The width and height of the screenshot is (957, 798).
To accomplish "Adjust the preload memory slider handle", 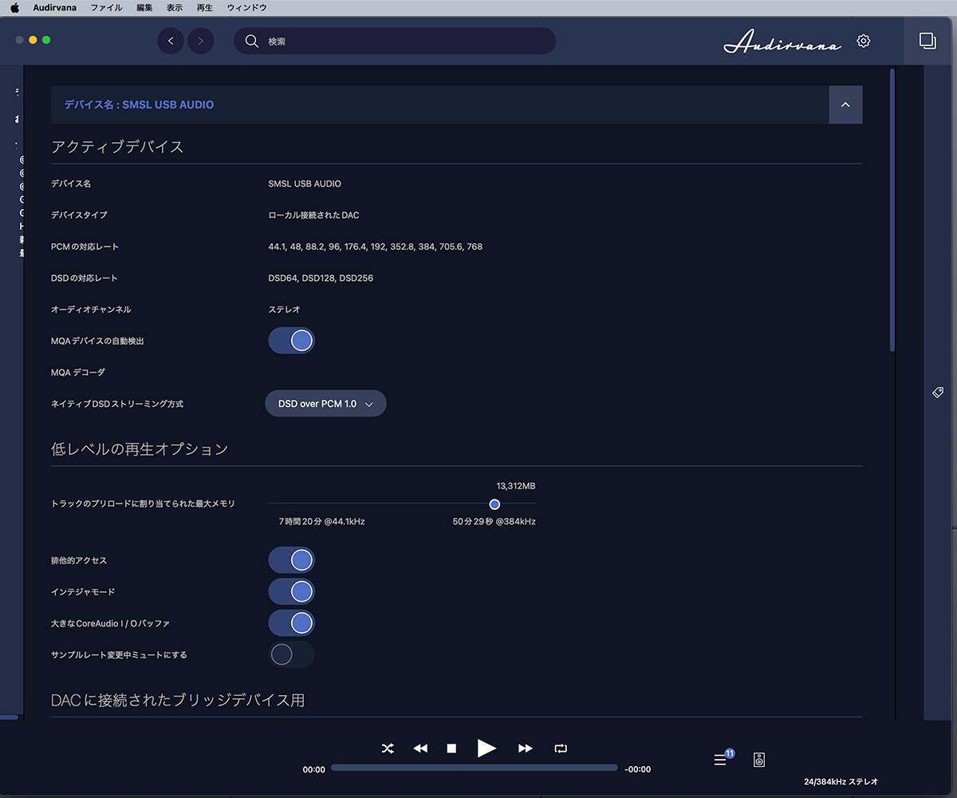I will coord(494,504).
